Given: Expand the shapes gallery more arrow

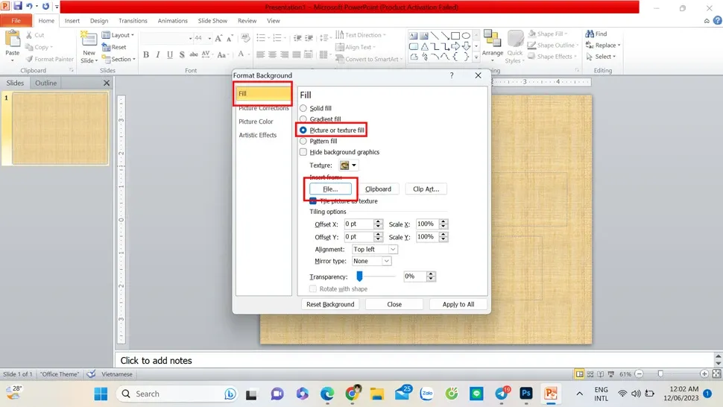Looking at the screenshot, I should (x=476, y=57).
